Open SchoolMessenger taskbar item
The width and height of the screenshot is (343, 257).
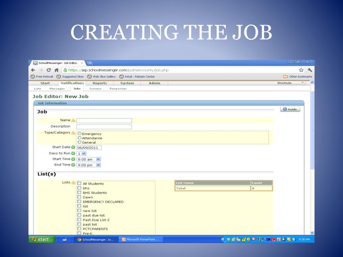[x=96, y=240]
